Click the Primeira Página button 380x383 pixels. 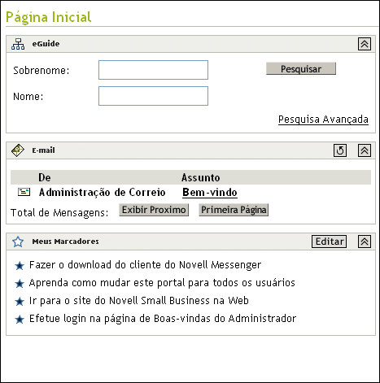[234, 210]
